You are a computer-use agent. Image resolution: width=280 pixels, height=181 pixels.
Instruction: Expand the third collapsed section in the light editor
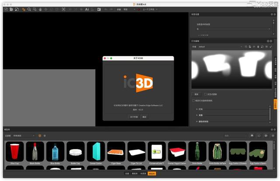(197, 122)
